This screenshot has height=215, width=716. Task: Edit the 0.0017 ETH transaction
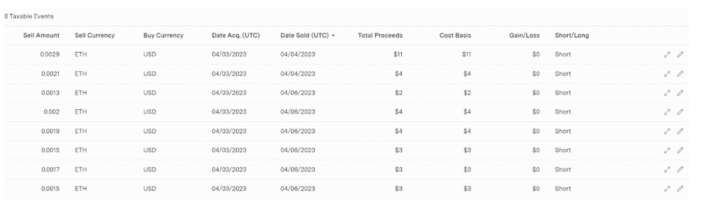[680, 169]
